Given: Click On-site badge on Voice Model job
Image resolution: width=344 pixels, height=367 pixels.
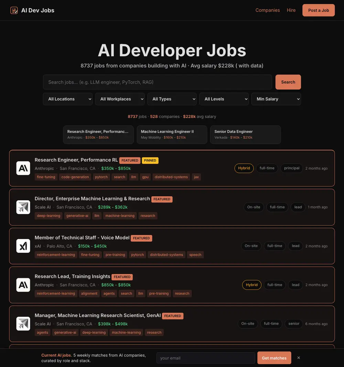Looking at the screenshot, I should pos(251,246).
